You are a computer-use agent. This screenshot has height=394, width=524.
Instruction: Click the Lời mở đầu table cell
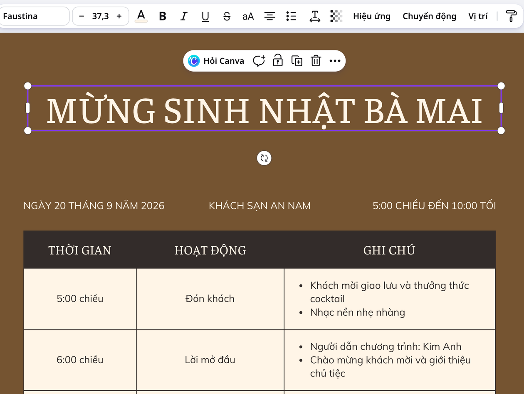pyautogui.click(x=210, y=360)
